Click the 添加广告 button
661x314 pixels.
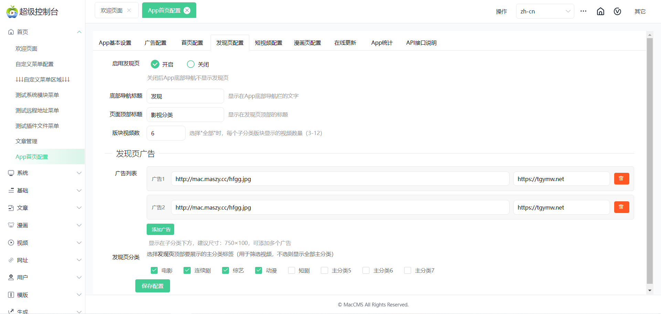point(160,229)
